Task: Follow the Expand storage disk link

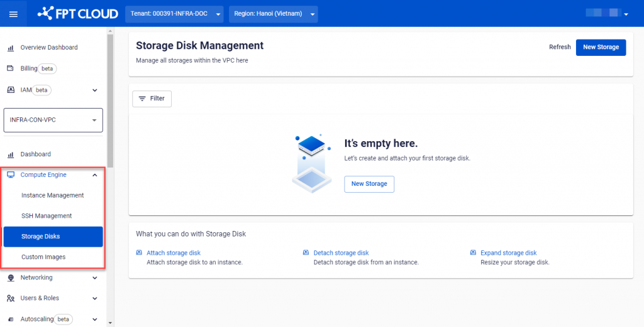Action: pyautogui.click(x=508, y=253)
